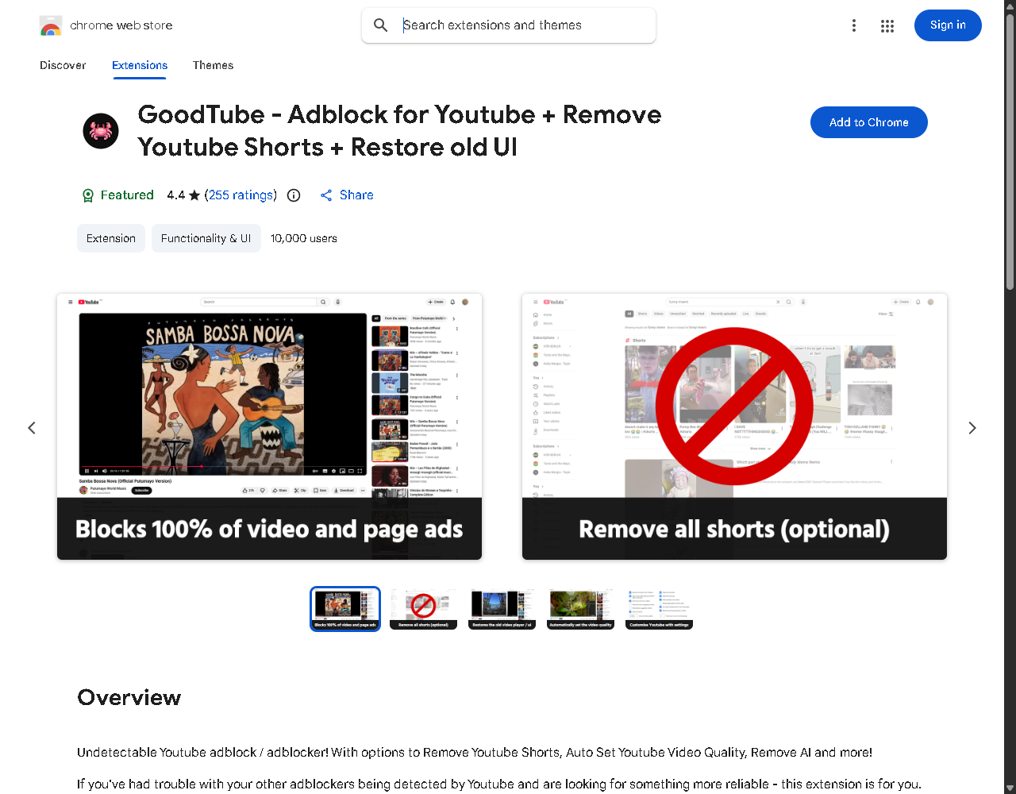The width and height of the screenshot is (1016, 794).
Task: Click the Share icon
Action: coord(326,195)
